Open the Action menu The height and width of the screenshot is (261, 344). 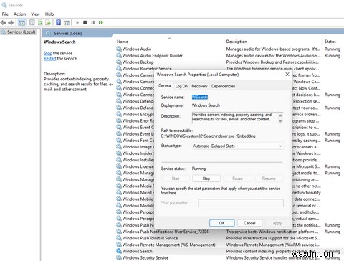click(x=19, y=14)
